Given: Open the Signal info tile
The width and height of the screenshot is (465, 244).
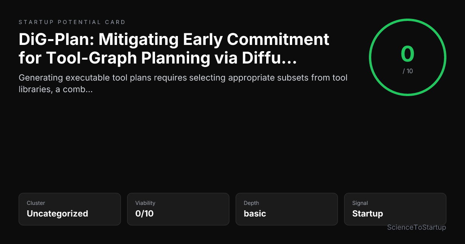Looking at the screenshot, I should (x=395, y=209).
